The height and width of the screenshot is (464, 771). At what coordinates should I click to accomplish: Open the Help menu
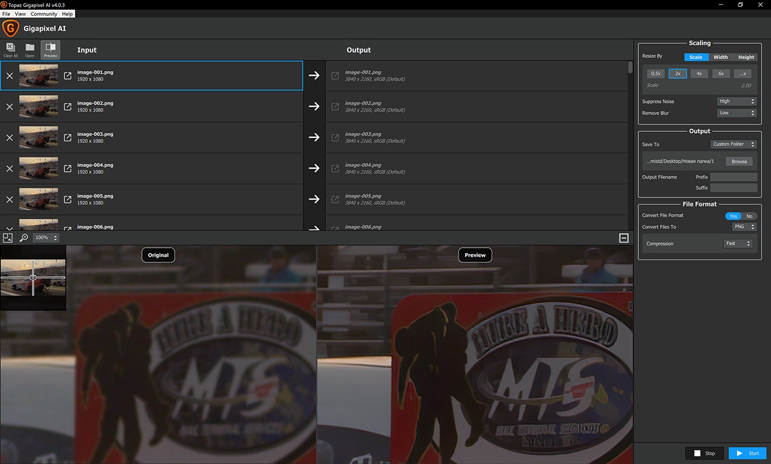click(67, 14)
